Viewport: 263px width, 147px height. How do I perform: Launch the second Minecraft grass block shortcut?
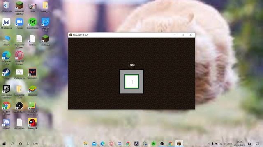point(45,39)
